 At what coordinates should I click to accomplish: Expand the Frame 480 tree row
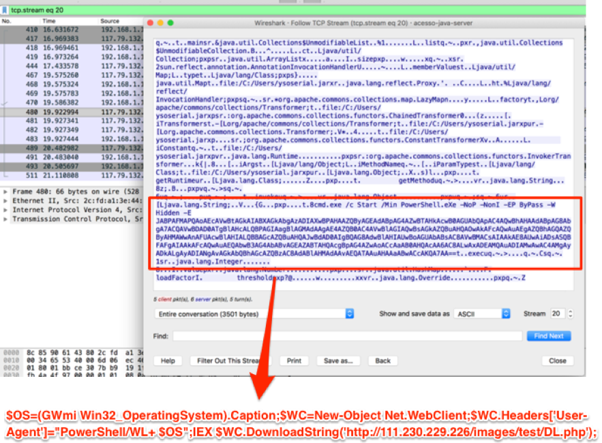click(5, 192)
